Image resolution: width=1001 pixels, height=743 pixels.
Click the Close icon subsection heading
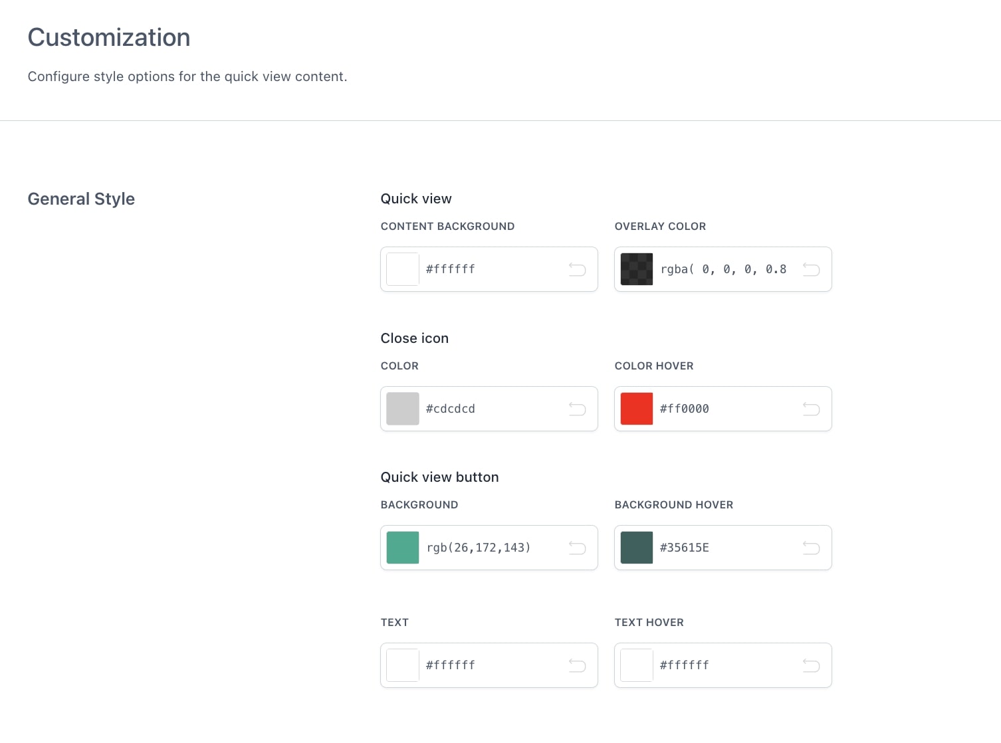[x=415, y=338]
